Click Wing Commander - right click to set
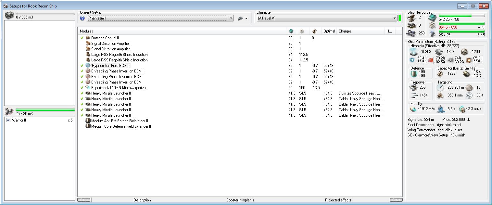 pyautogui.click(x=435, y=130)
